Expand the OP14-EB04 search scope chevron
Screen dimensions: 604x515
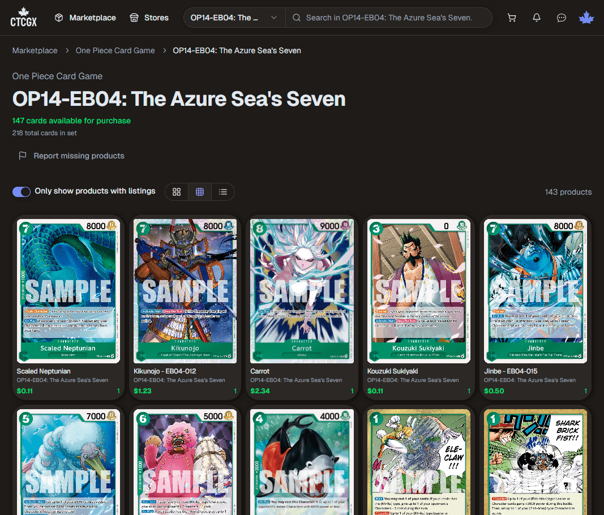click(274, 18)
